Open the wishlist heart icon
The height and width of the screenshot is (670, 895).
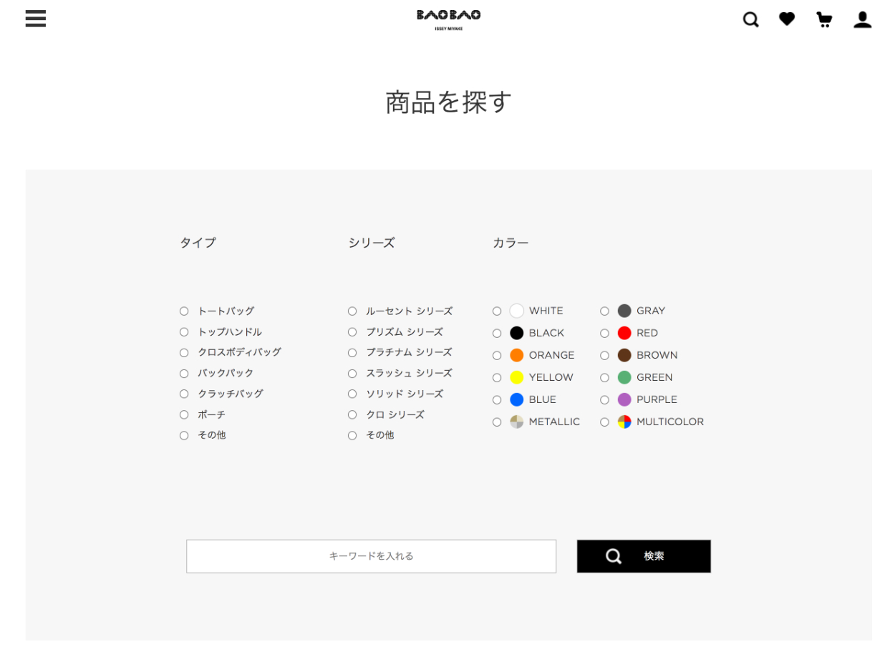tap(787, 19)
